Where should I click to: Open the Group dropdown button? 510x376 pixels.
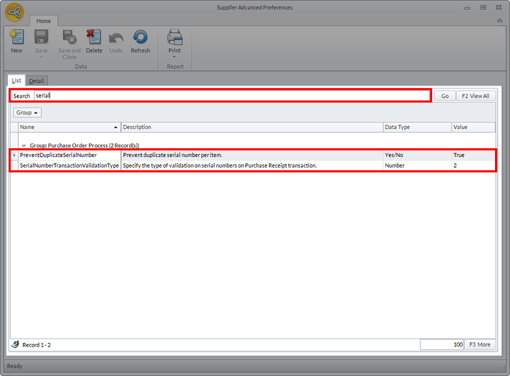coord(27,113)
